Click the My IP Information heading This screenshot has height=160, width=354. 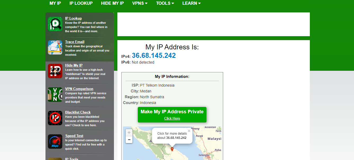coord(172,77)
